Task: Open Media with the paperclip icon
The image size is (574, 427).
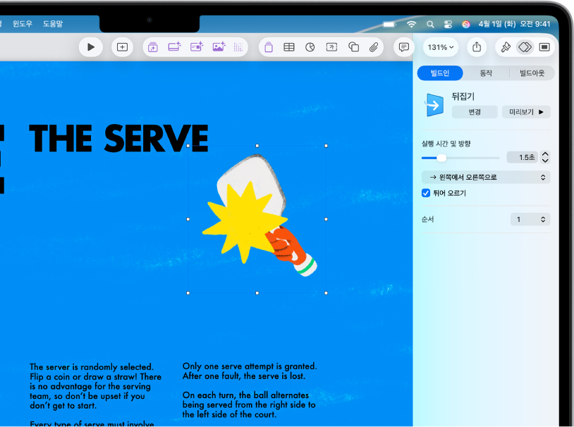Action: point(374,47)
